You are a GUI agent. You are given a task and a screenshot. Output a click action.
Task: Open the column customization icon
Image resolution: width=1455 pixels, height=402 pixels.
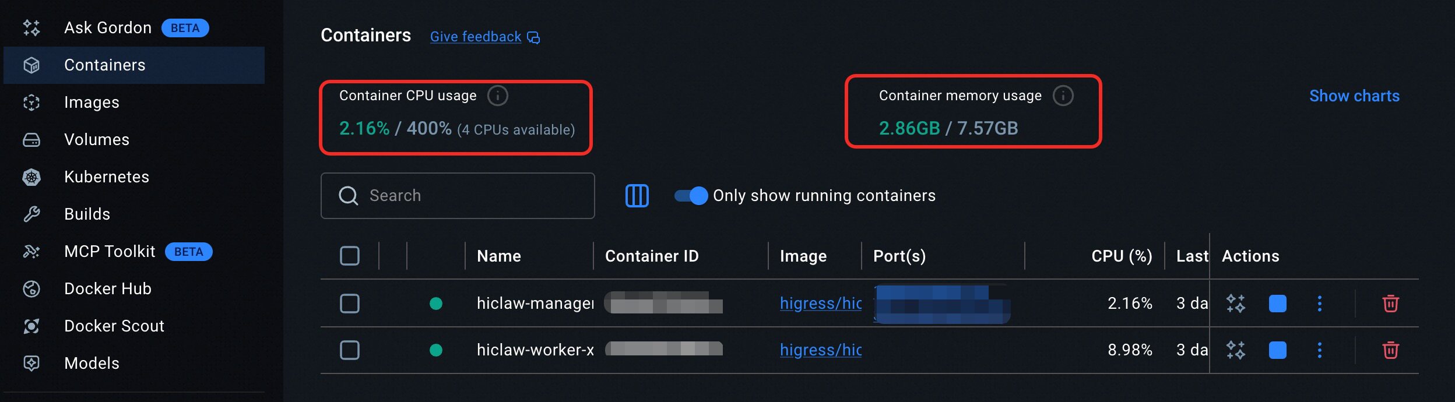click(637, 196)
